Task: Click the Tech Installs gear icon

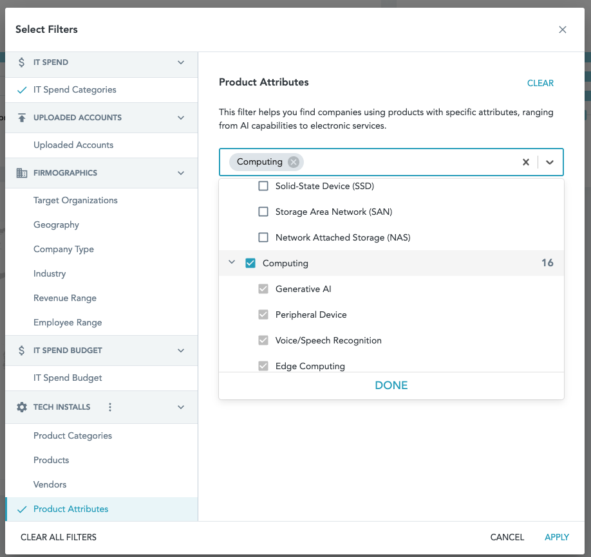Action: point(22,407)
